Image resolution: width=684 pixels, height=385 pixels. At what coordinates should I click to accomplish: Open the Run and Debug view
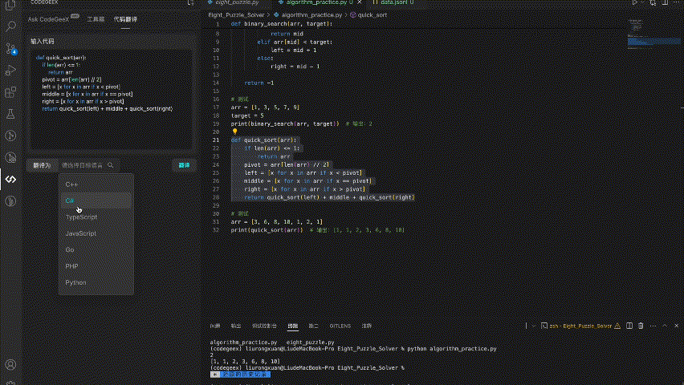click(x=11, y=71)
